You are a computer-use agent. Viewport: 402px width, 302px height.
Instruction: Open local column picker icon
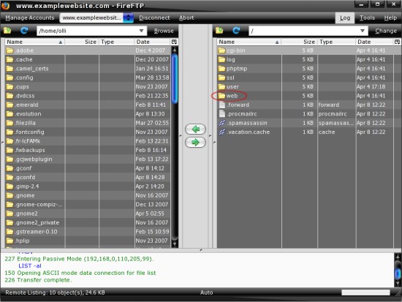tap(174, 42)
